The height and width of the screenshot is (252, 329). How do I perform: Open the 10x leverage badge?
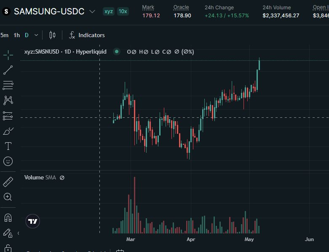(x=123, y=11)
